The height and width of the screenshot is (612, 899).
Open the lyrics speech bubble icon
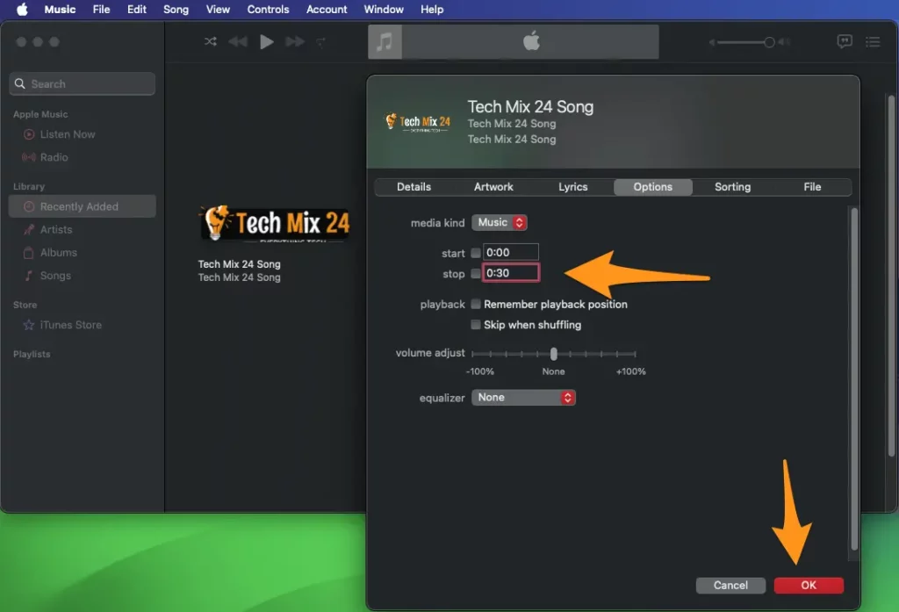point(845,41)
